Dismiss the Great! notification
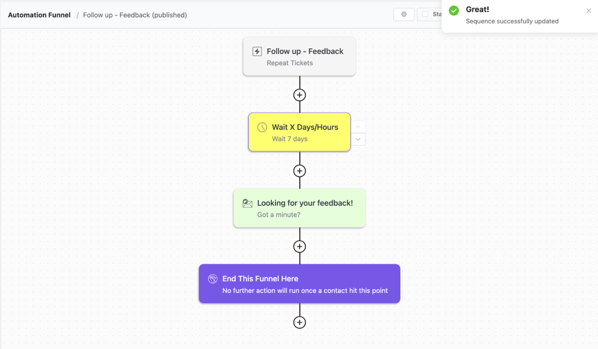Viewport: 598px width, 349px height. pyautogui.click(x=589, y=11)
